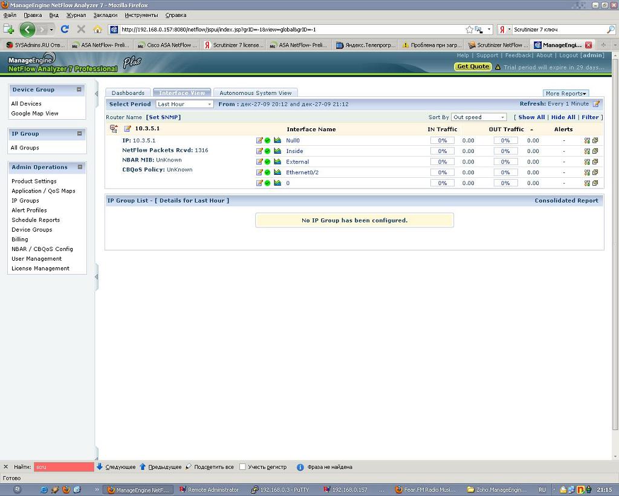Switch to the Autonomous System View tab
619x496 pixels.
pos(256,93)
